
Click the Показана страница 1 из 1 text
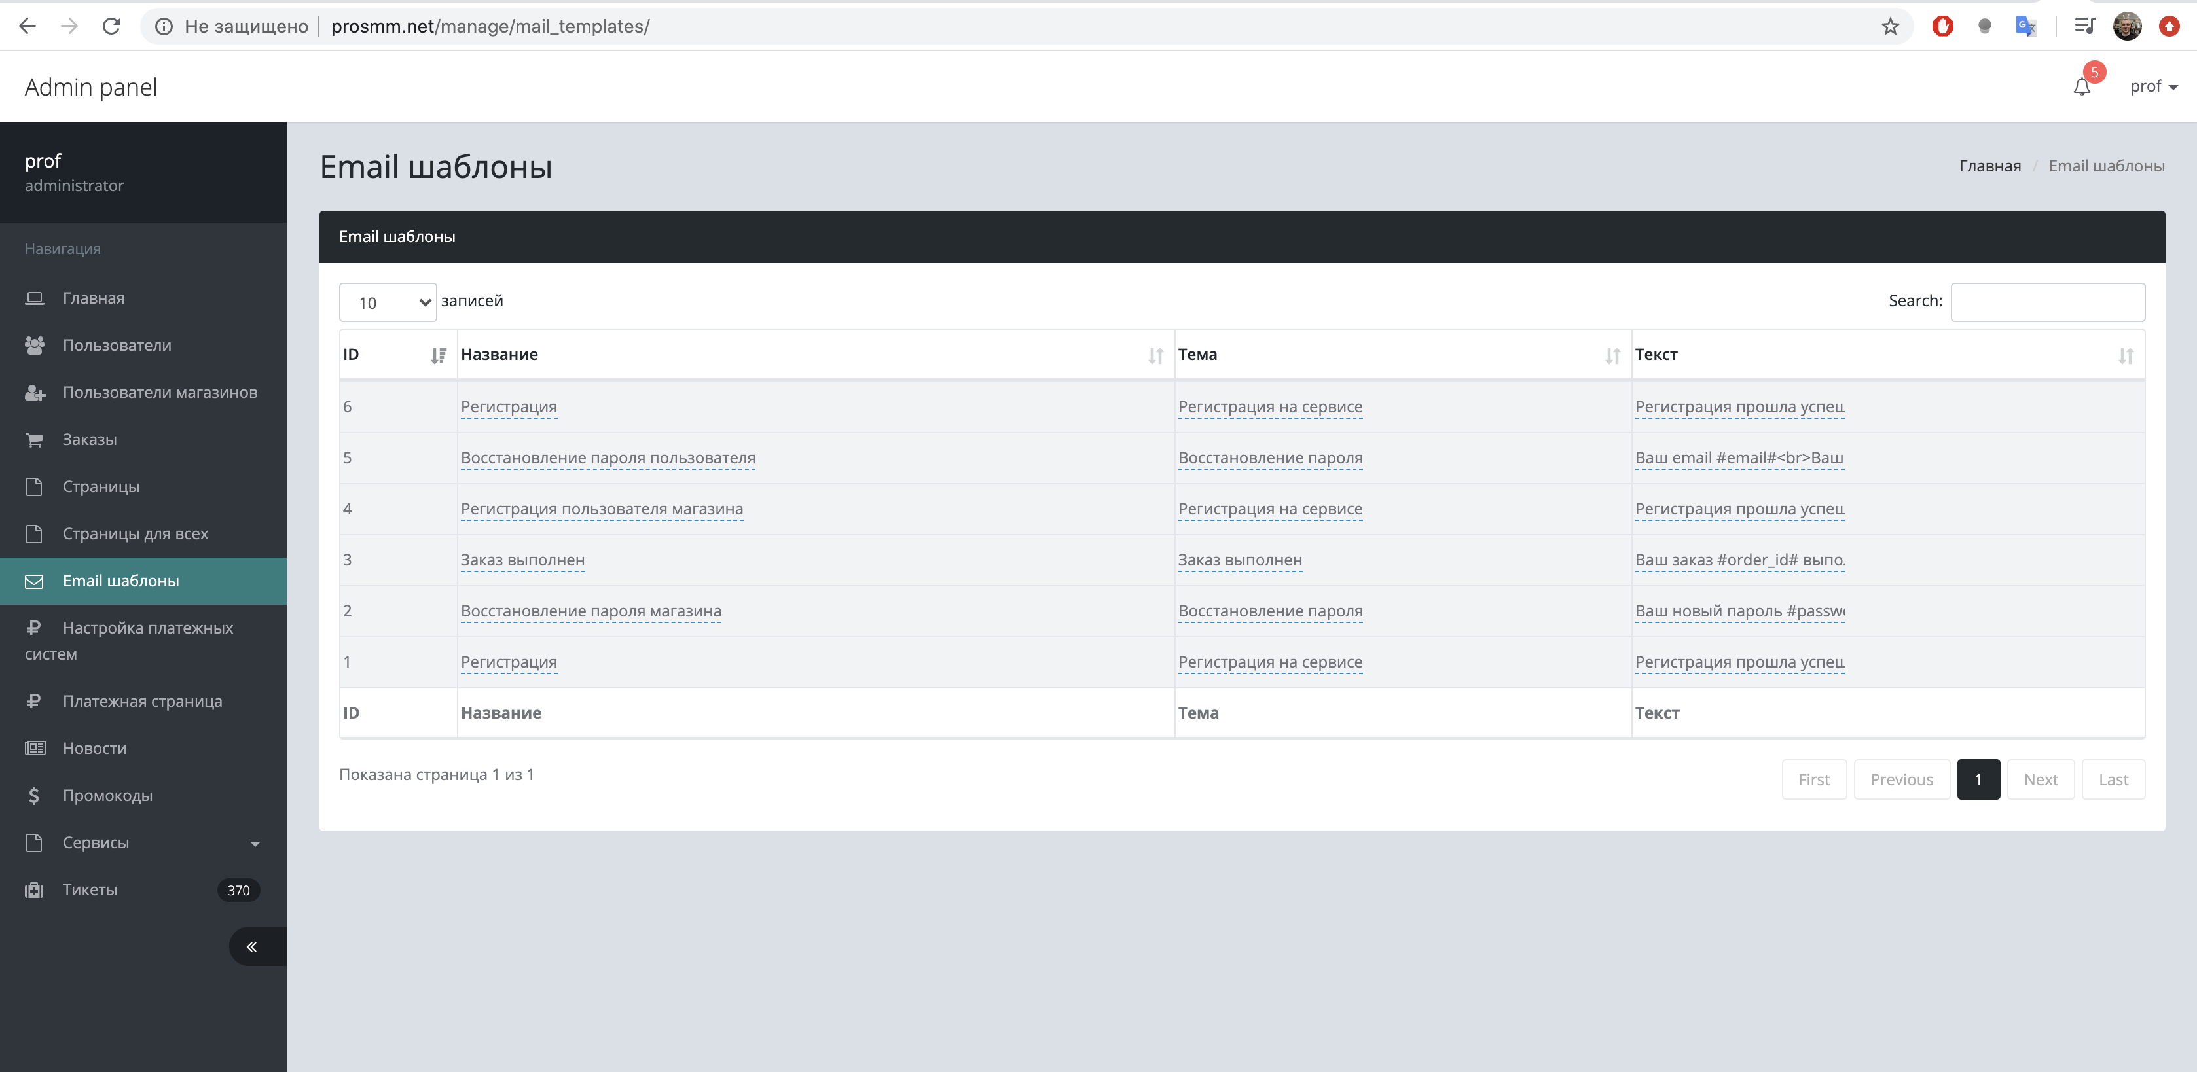437,774
